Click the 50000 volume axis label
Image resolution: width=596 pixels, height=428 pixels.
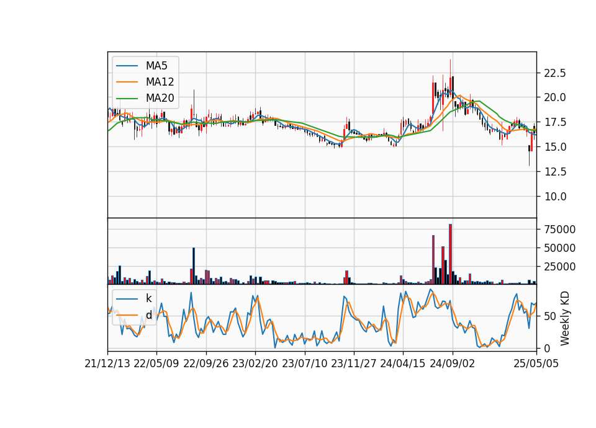pos(559,248)
